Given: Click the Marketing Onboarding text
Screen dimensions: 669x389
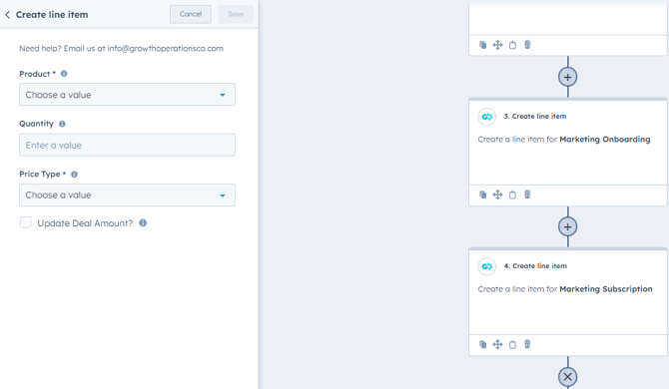Looking at the screenshot, I should point(604,140).
